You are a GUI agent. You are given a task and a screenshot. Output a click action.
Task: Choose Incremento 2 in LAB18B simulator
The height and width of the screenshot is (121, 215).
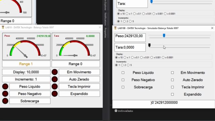click(122, 65)
